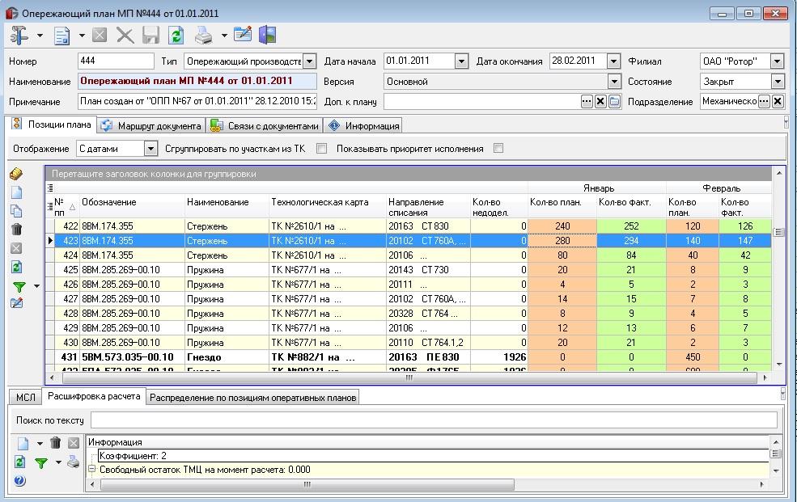Switch to Позиции плана tab

pos(51,124)
